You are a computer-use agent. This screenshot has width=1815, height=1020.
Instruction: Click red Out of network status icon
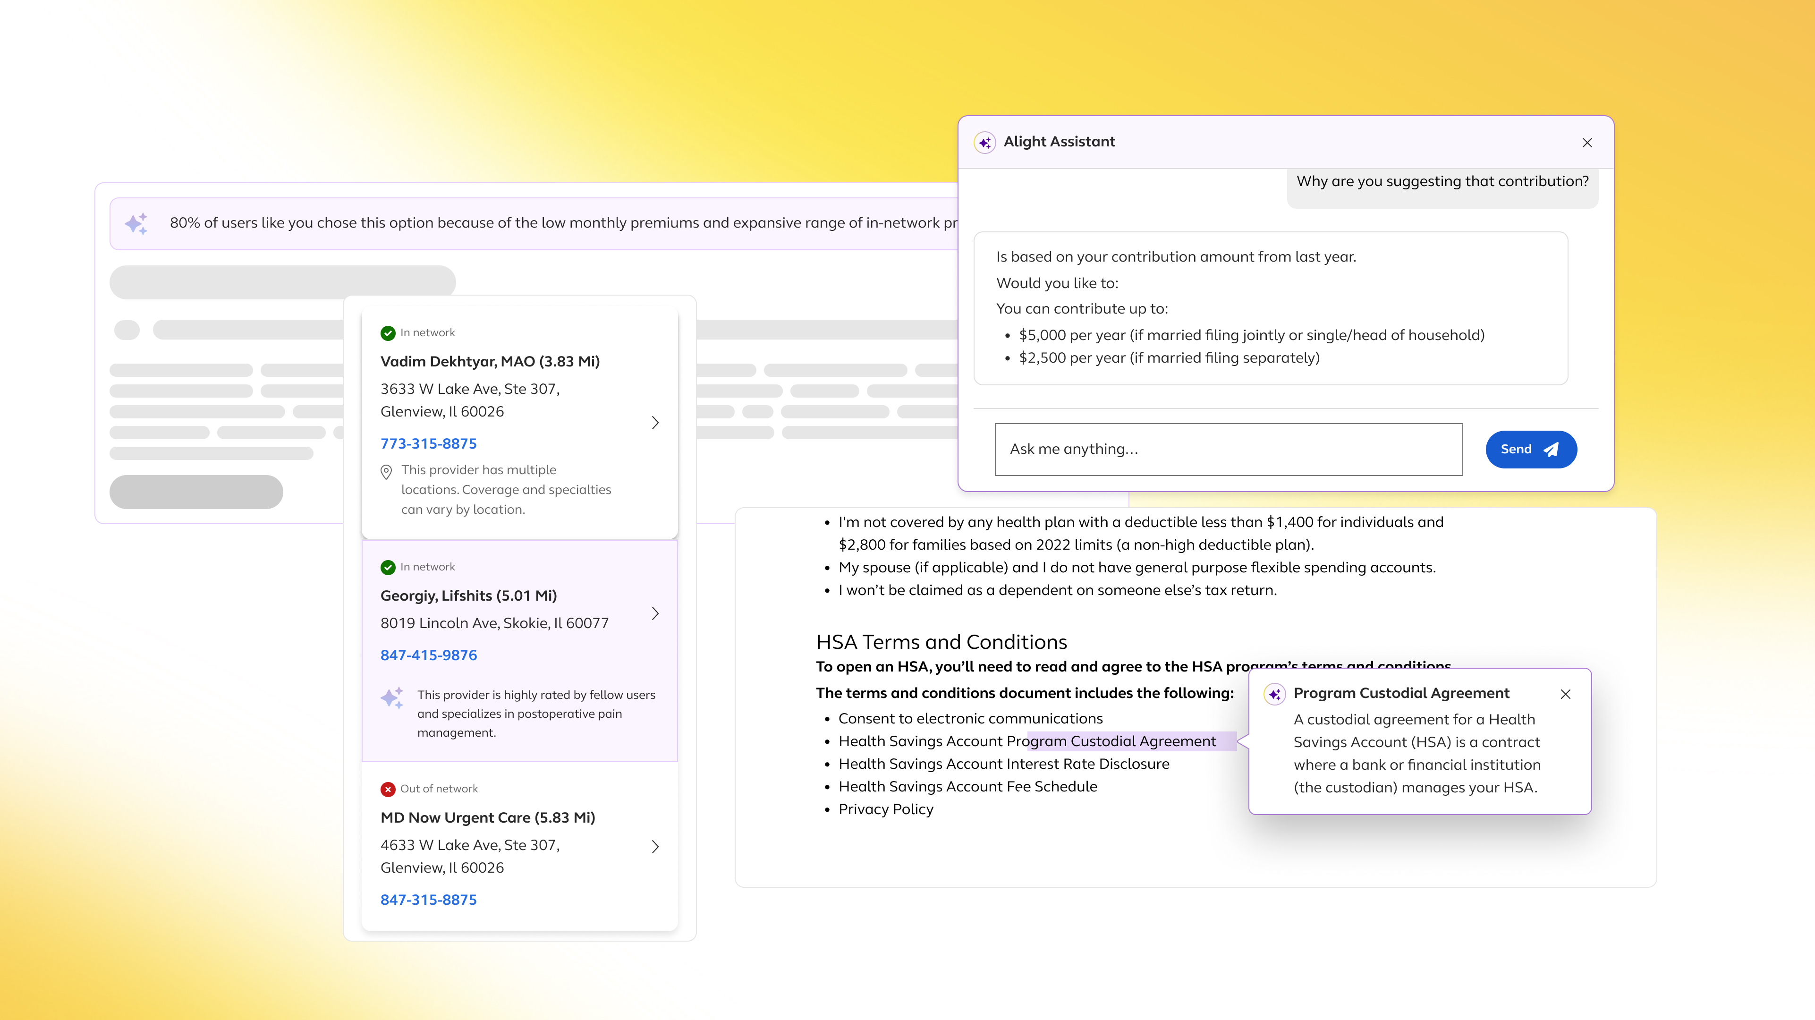pos(388,789)
